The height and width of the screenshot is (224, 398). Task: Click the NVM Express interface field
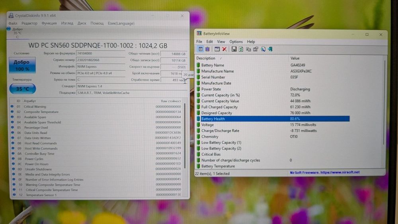101,67
